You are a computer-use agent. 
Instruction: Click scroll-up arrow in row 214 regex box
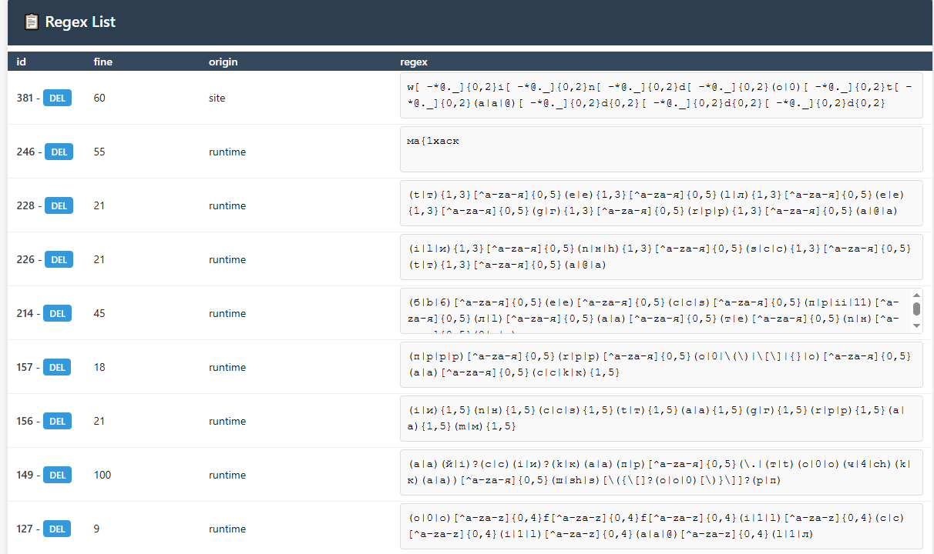click(x=916, y=295)
